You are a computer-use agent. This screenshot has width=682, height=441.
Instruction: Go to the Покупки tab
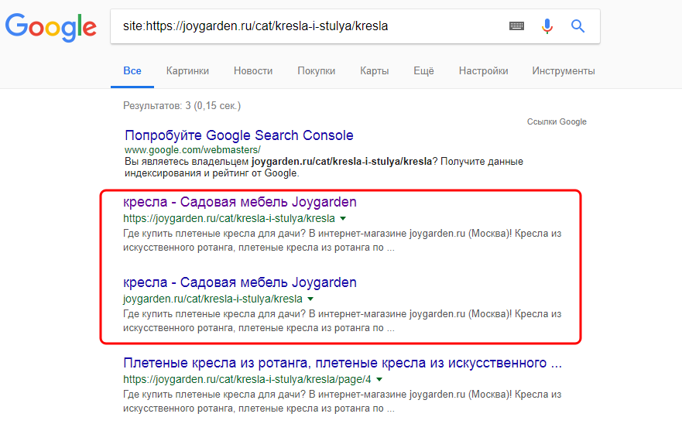(316, 70)
